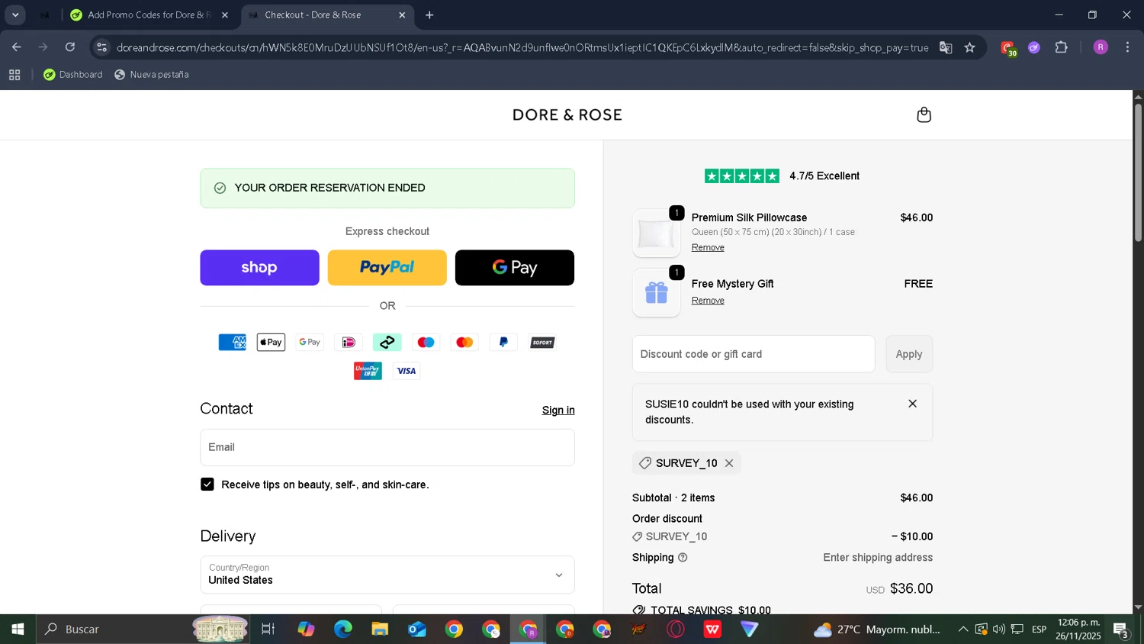Click the Visa payment icon
This screenshot has width=1144, height=644.
coord(407,371)
